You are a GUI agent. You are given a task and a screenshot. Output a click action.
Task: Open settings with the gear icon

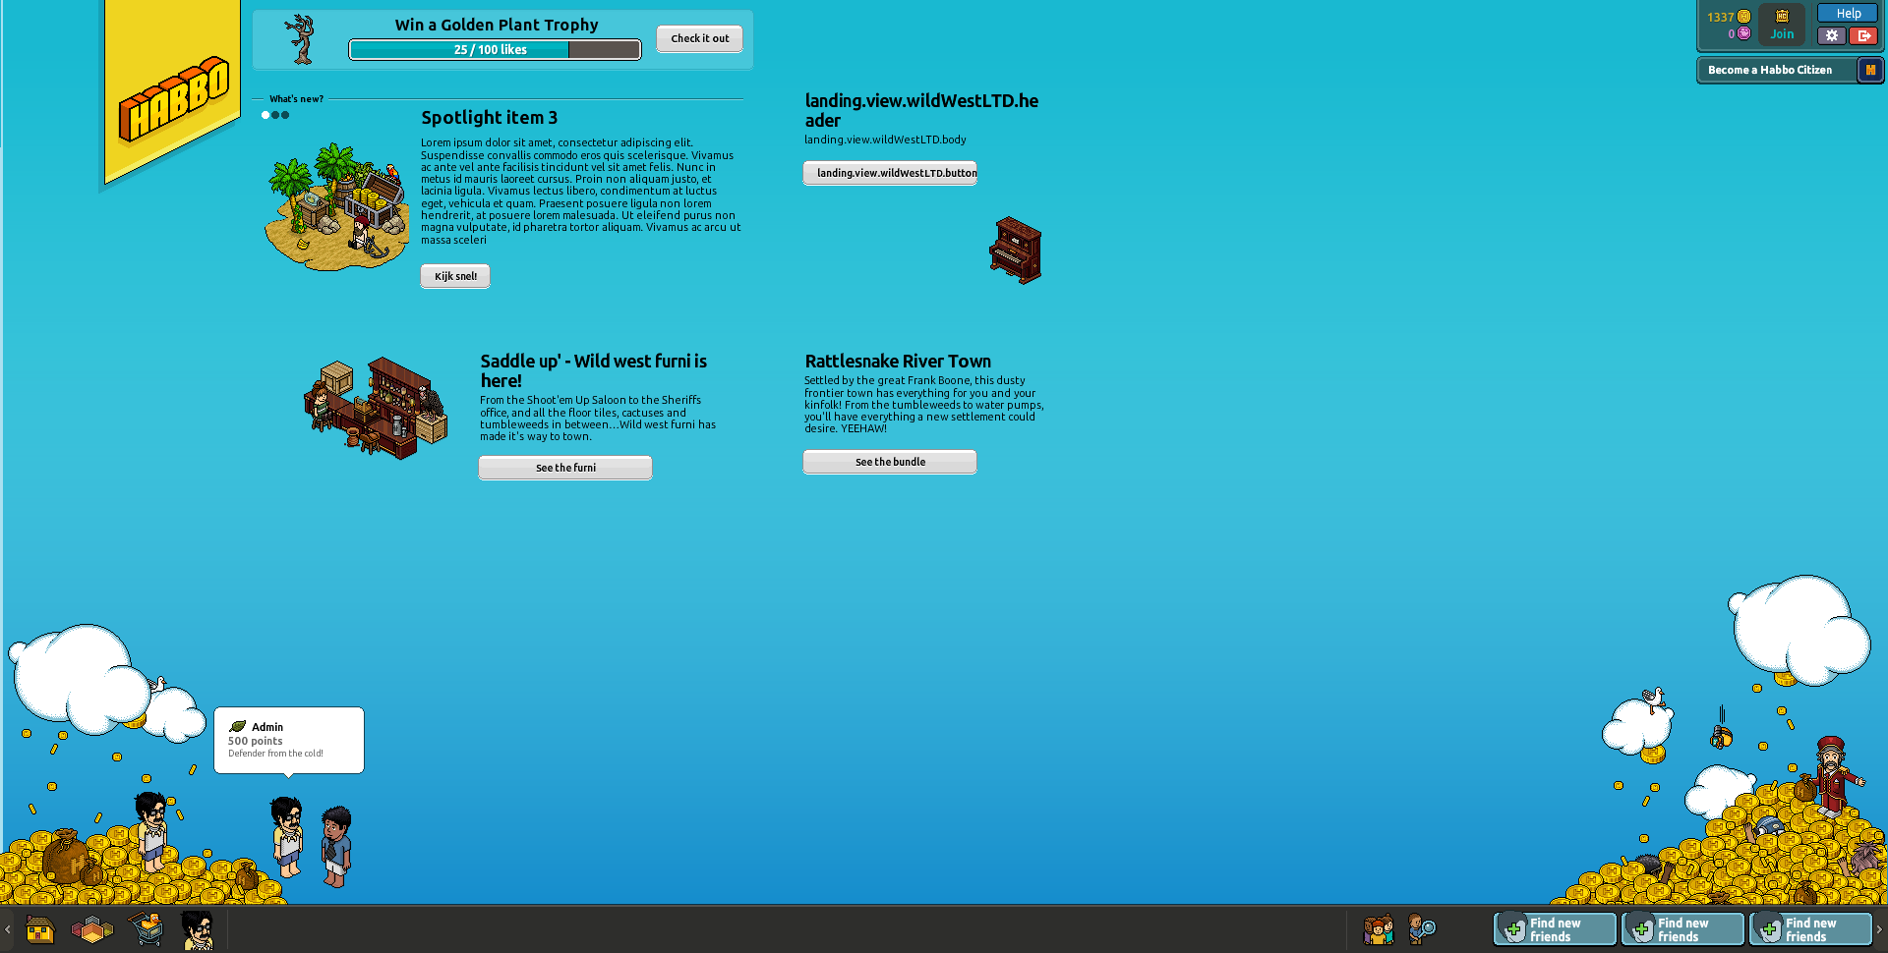point(1831,35)
